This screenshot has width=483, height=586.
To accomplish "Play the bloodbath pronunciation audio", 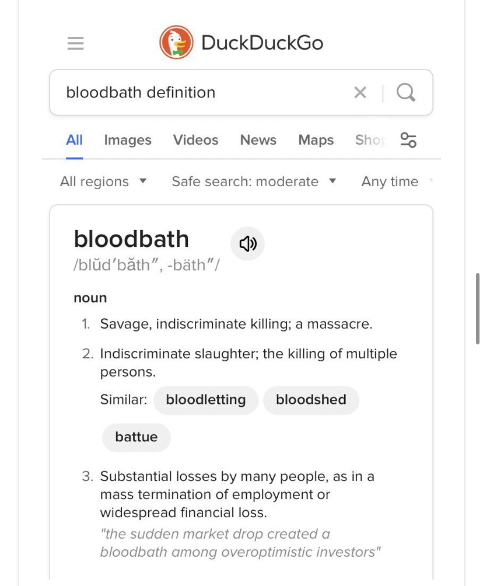I will (248, 243).
